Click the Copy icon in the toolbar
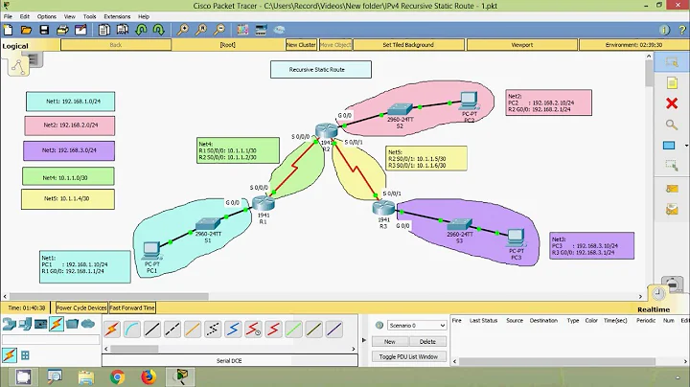Image resolution: width=690 pixels, height=387 pixels. (104, 30)
